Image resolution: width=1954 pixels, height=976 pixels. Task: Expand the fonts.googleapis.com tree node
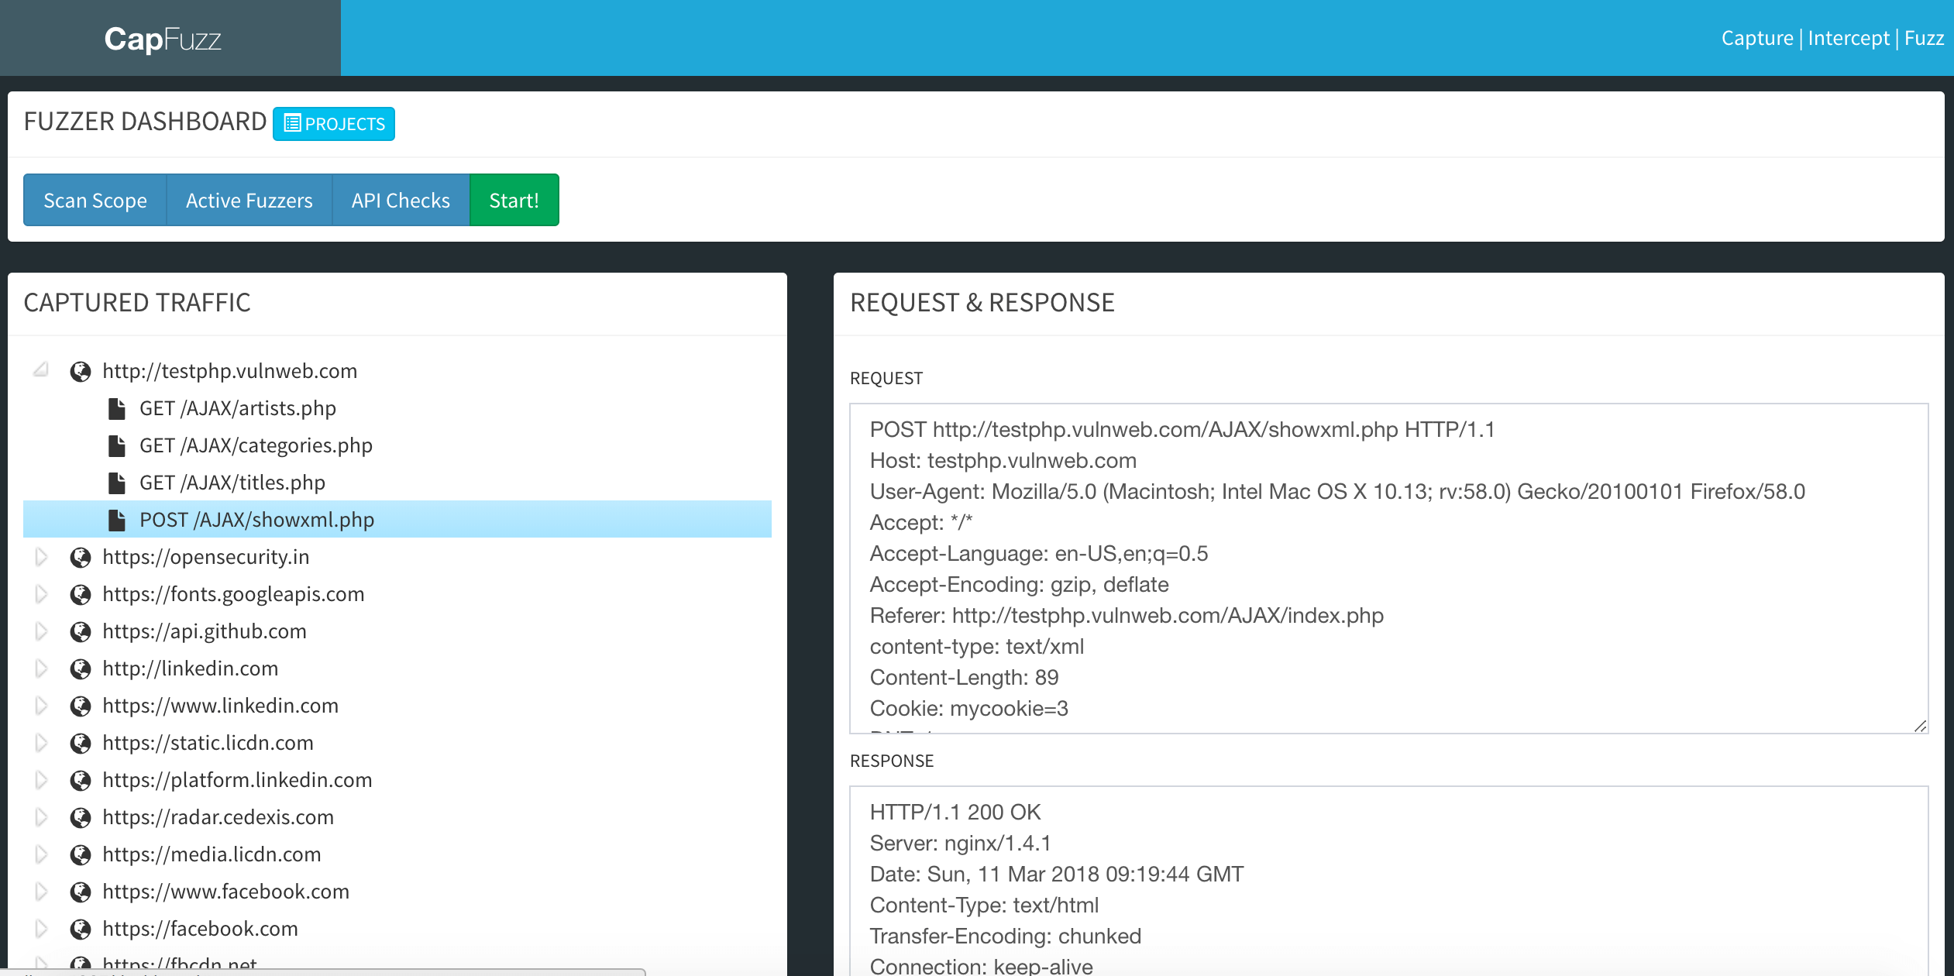41,594
